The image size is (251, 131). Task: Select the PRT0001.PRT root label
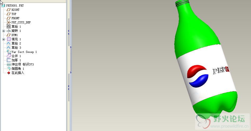15,6
